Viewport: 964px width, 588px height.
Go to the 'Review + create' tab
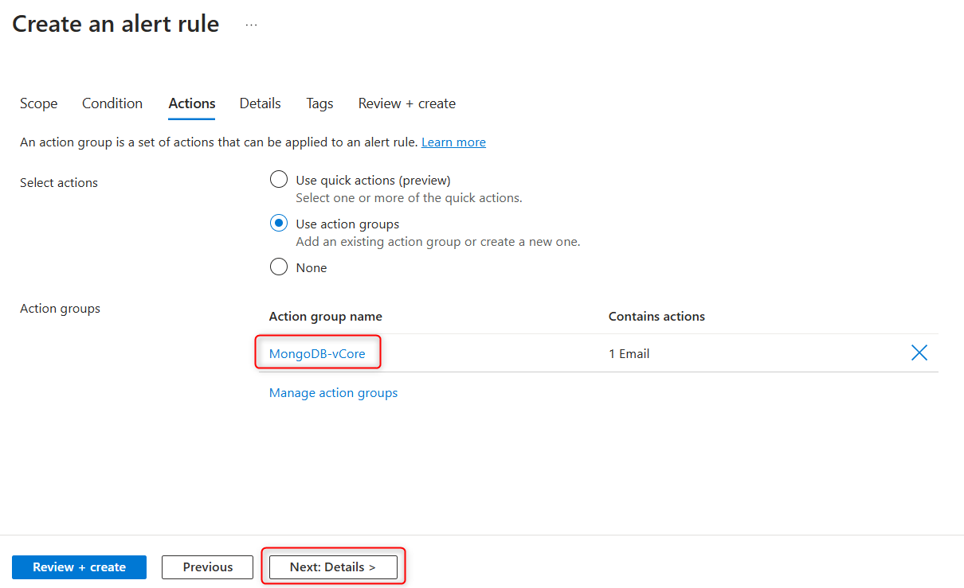click(406, 103)
